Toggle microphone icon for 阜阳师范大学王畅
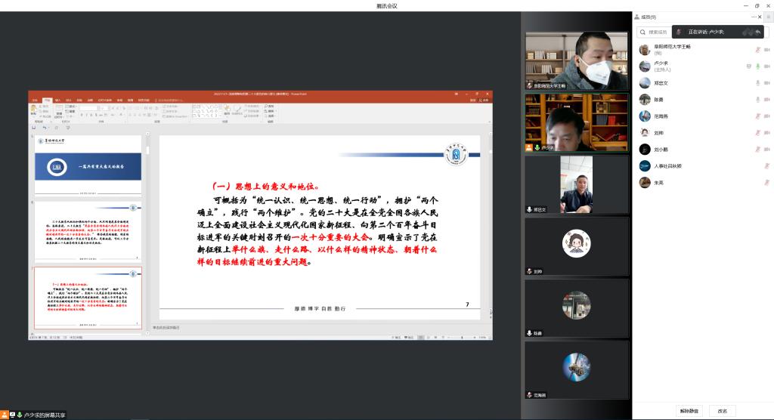 (x=757, y=50)
